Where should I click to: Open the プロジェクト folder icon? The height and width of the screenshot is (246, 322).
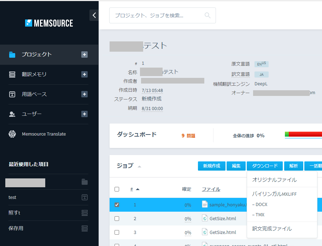(12, 55)
